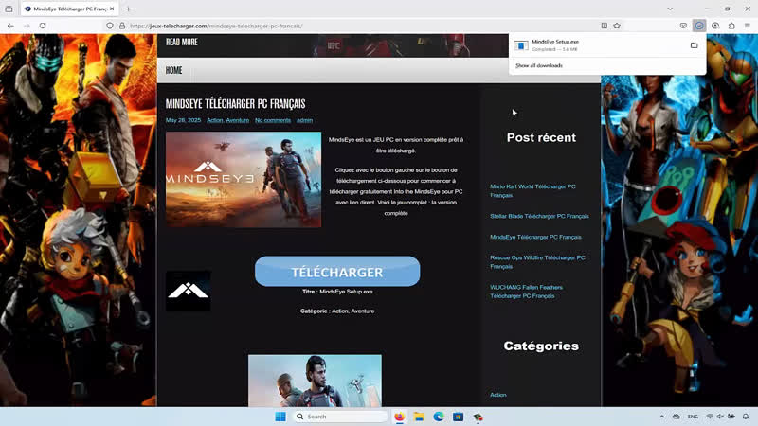Click the May 28, 2025 date link

click(183, 120)
